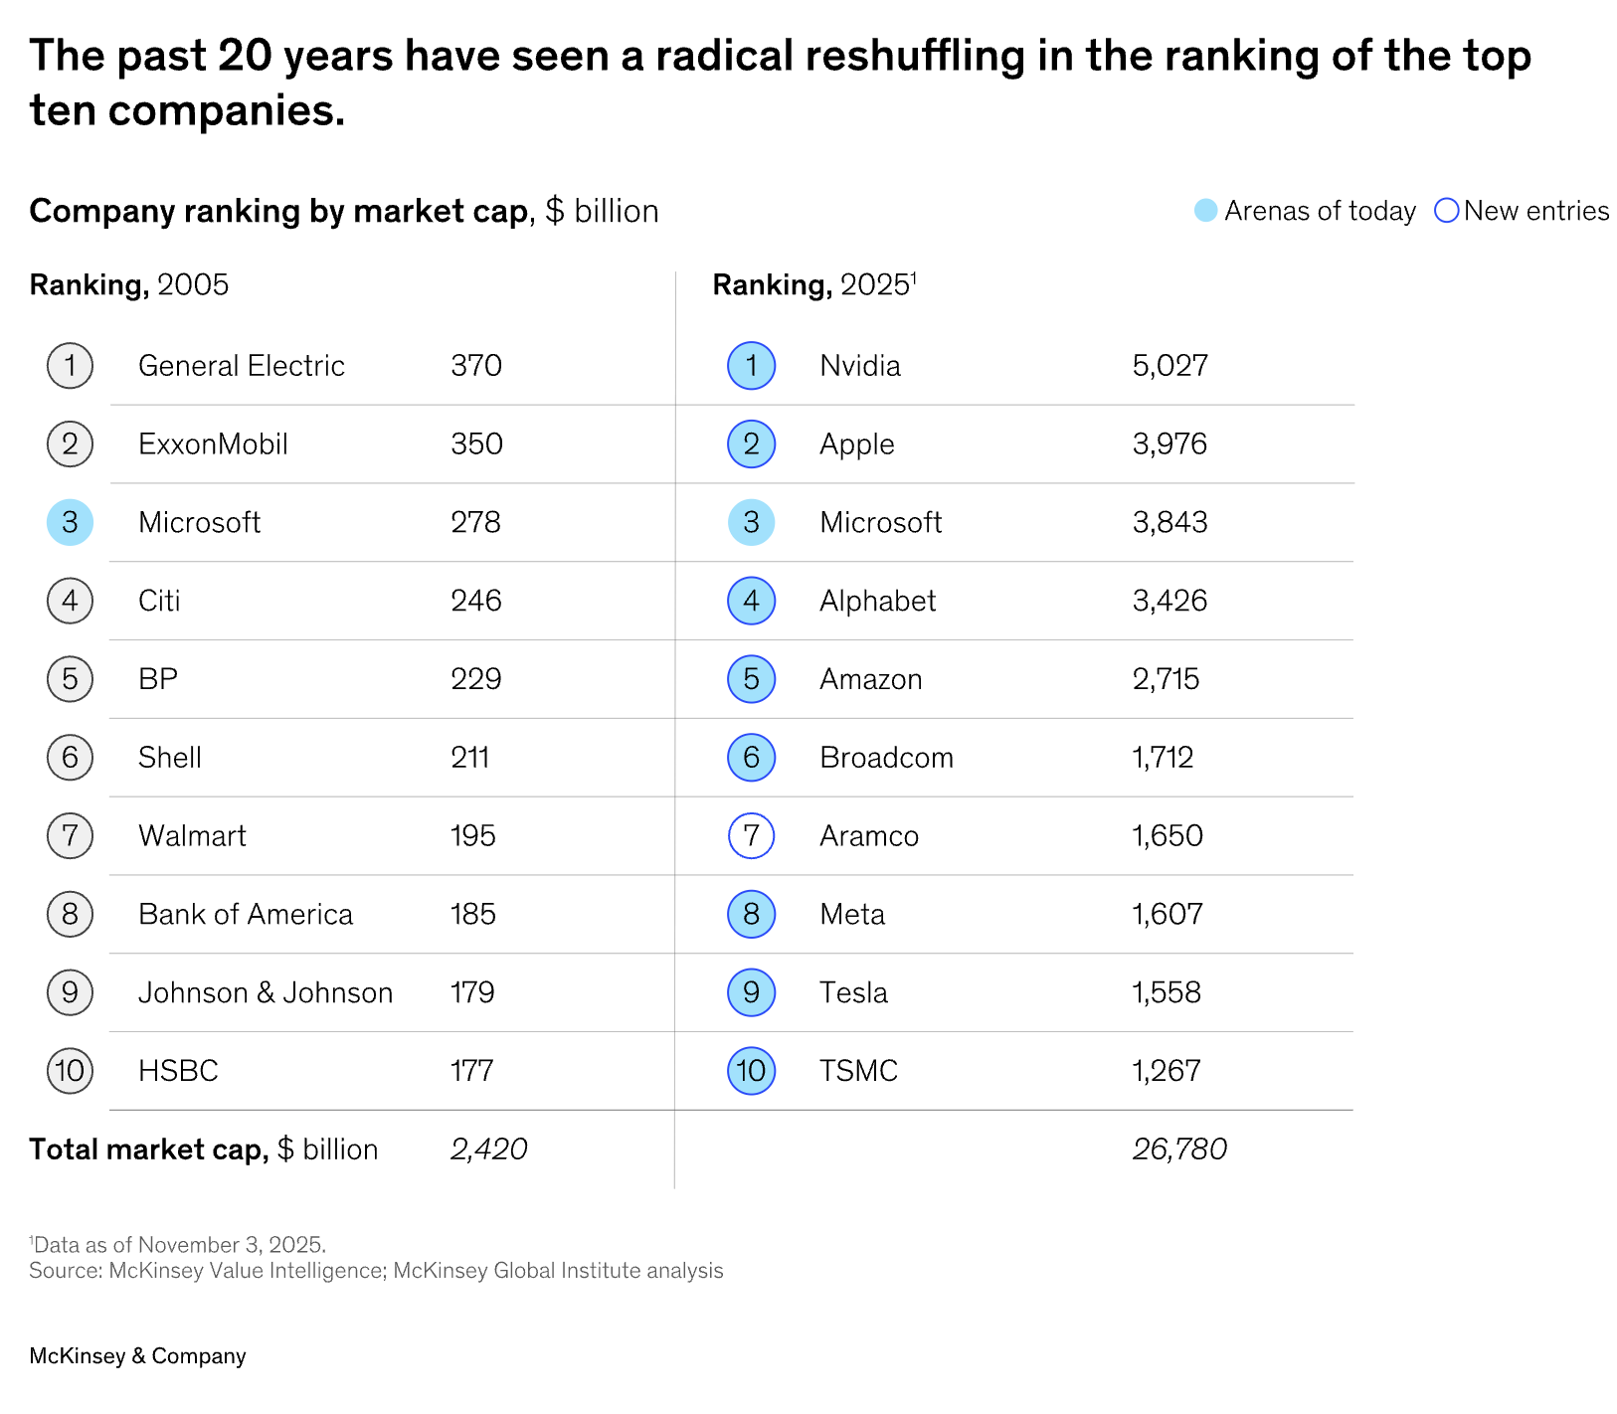
Task: Click the Johnson & Johnson company name
Action: pos(266,992)
